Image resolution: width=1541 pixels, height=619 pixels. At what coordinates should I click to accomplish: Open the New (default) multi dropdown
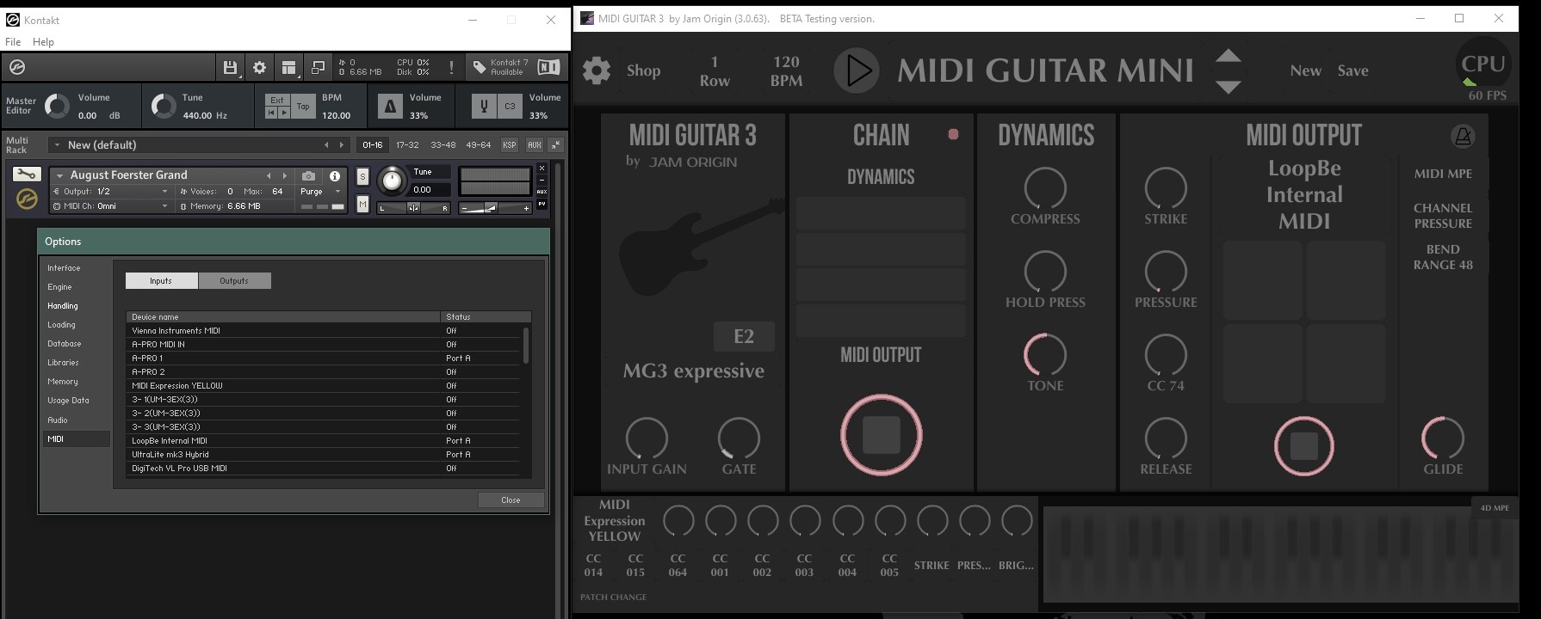(57, 145)
